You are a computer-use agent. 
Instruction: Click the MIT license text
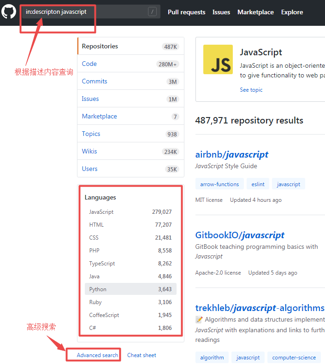coord(209,200)
